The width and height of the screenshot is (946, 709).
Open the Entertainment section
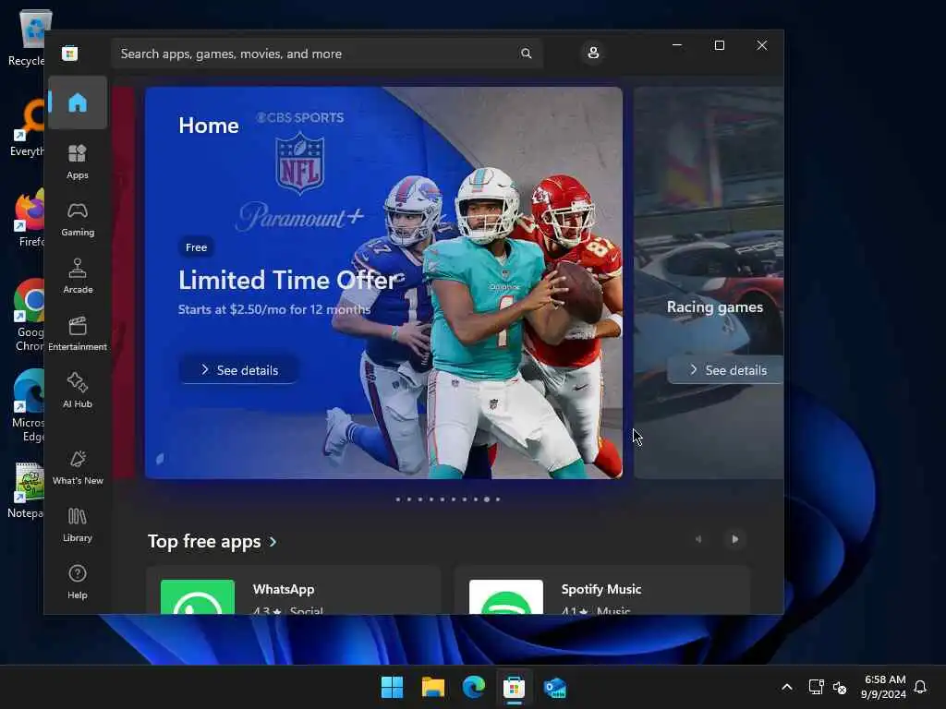[78, 333]
